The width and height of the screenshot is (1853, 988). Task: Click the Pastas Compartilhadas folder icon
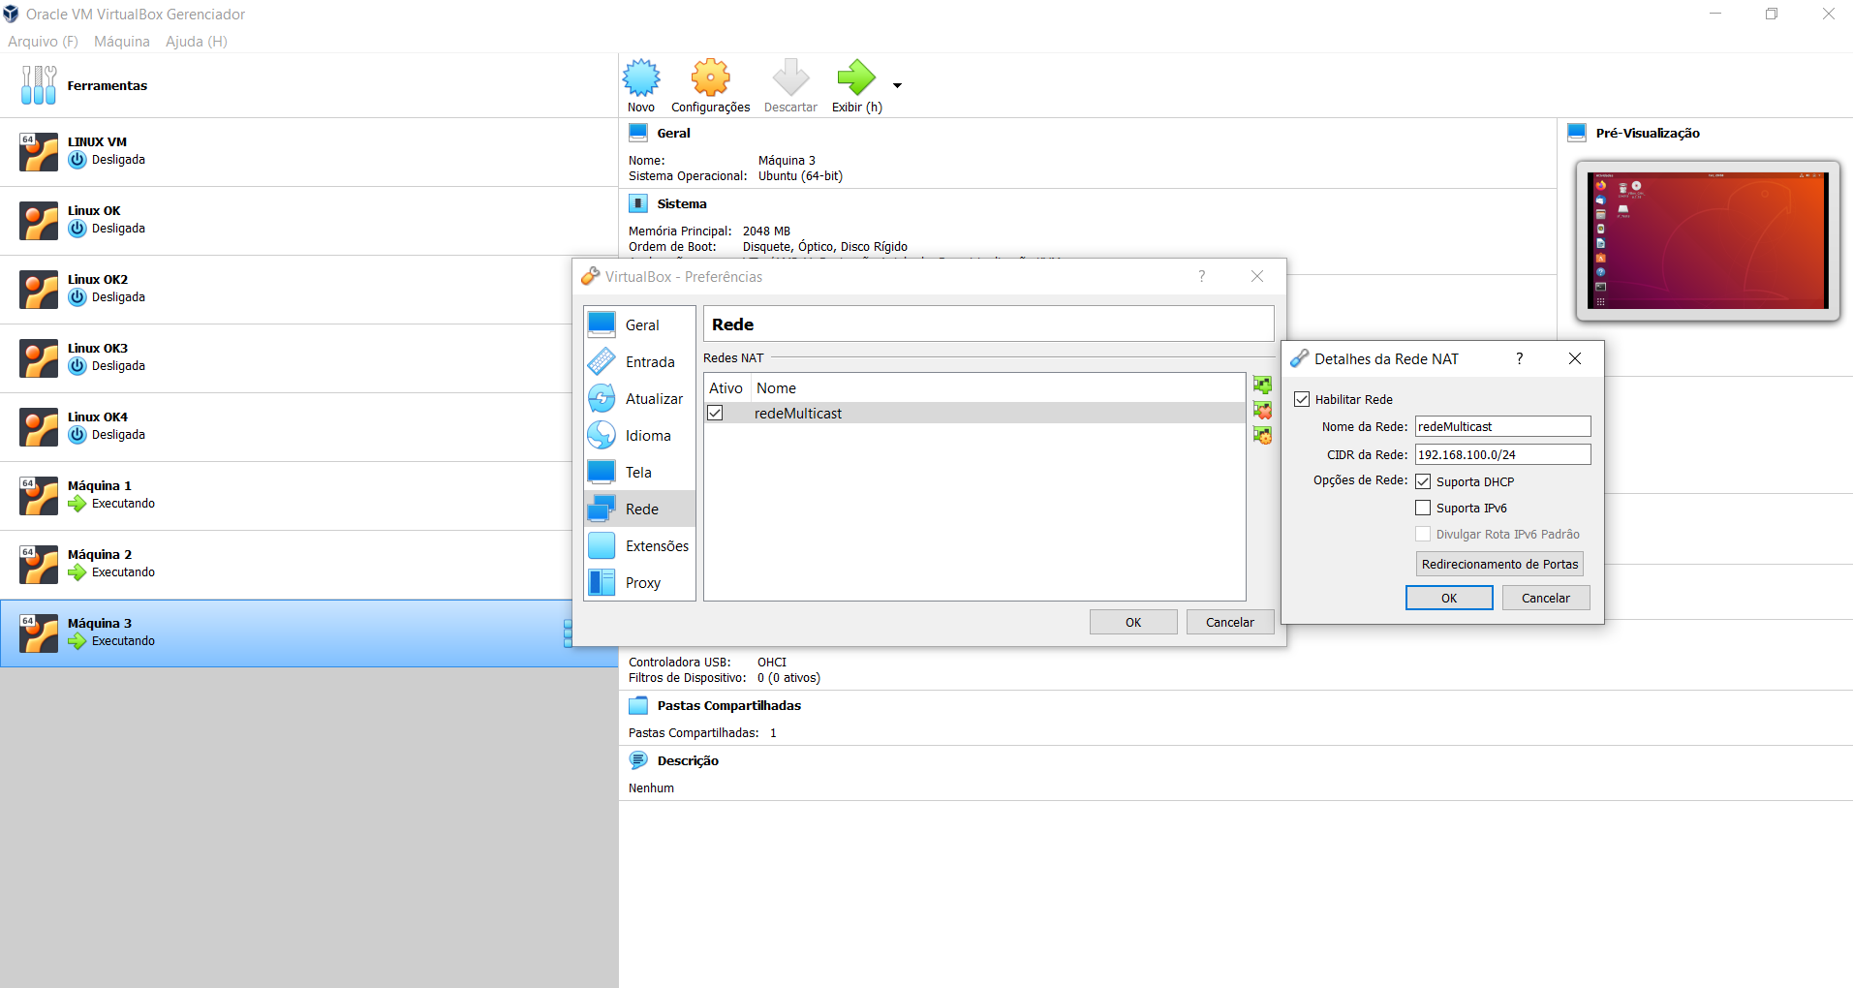coord(638,705)
